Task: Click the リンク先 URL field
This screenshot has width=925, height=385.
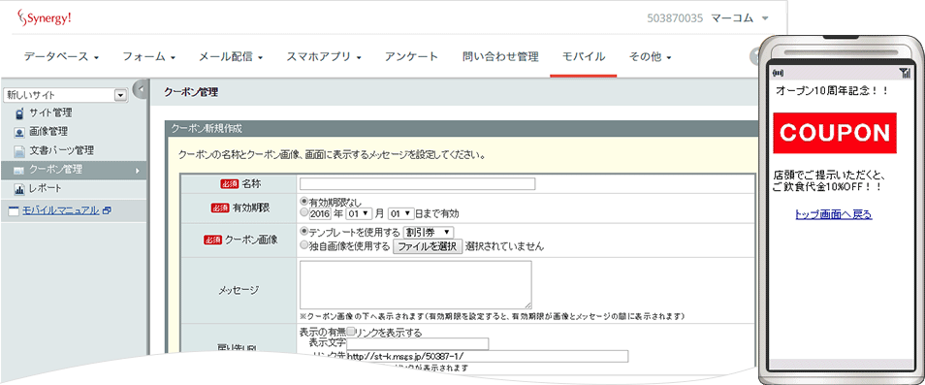Action: tap(488, 357)
